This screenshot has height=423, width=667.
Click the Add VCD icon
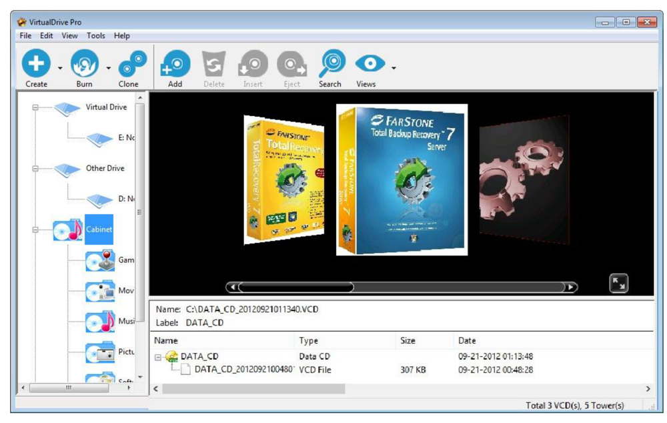pyautogui.click(x=175, y=63)
